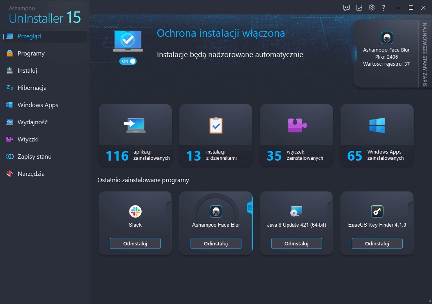Open the feedback rating icon in title bar
432x304 pixels.
point(346,8)
